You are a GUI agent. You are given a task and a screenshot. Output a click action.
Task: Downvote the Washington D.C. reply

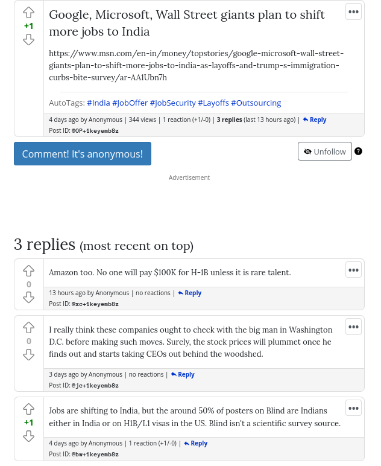tap(29, 355)
